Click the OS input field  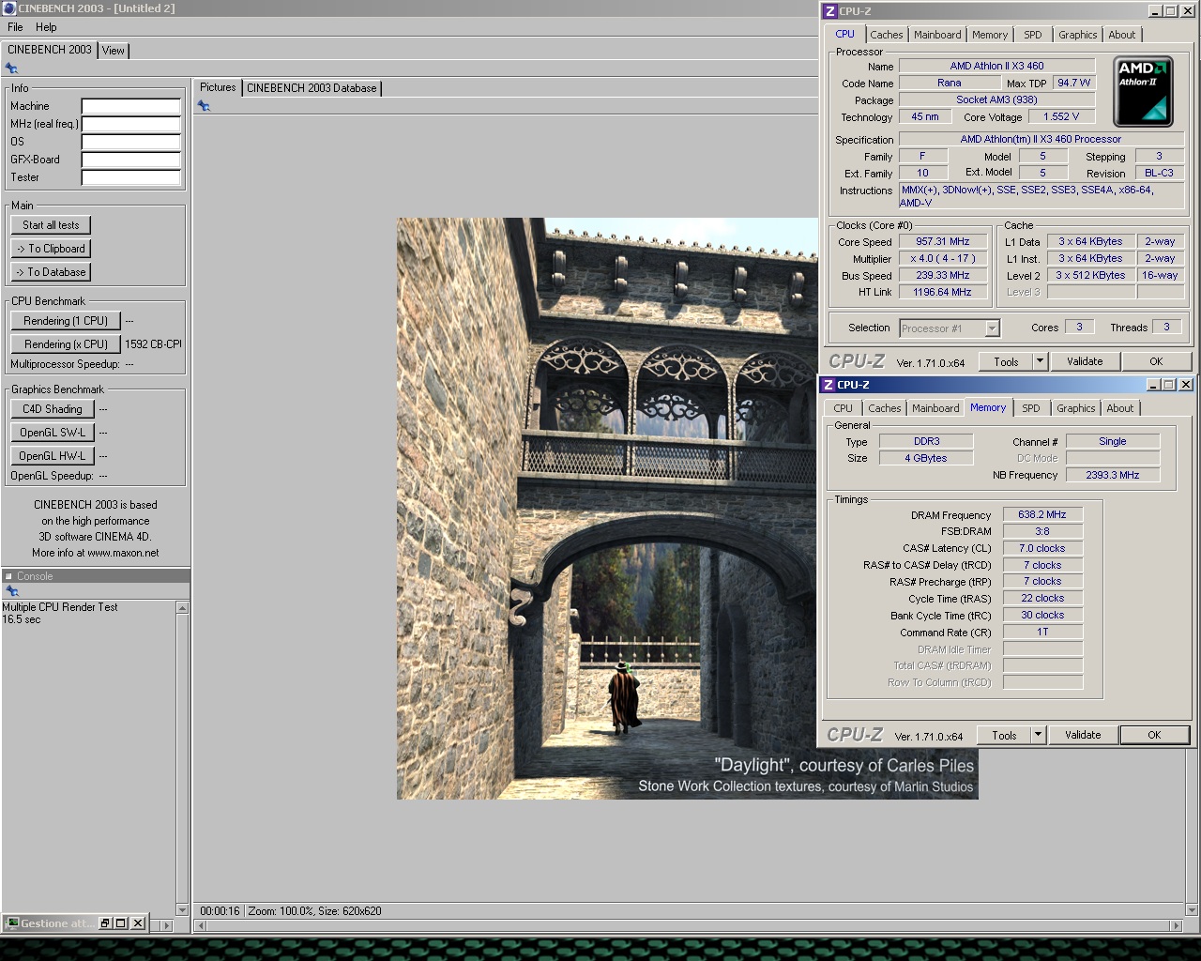point(130,142)
